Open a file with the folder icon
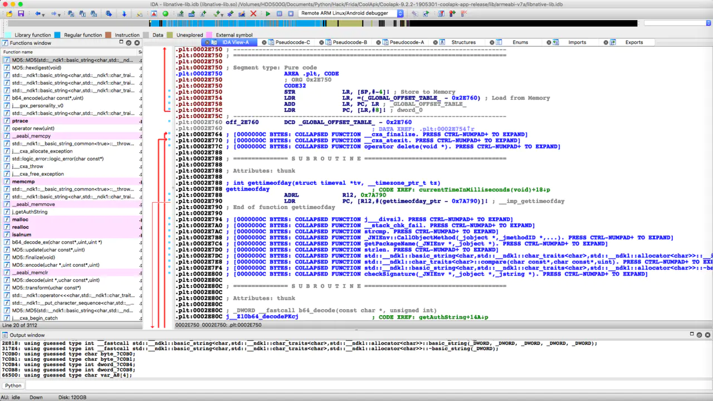Viewport: 713px width, 401px height. (x=9, y=13)
